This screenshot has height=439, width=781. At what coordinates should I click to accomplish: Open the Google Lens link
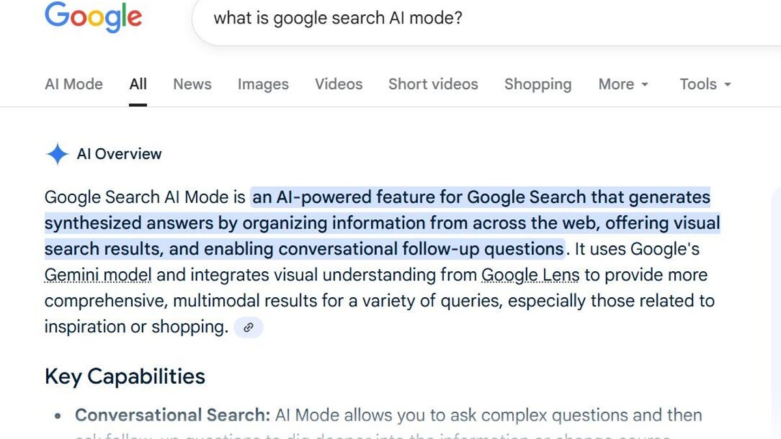click(x=530, y=275)
